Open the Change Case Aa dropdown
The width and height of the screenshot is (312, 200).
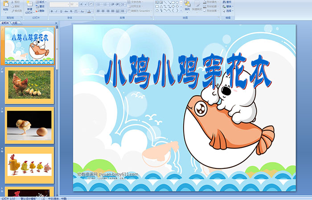point(82,11)
